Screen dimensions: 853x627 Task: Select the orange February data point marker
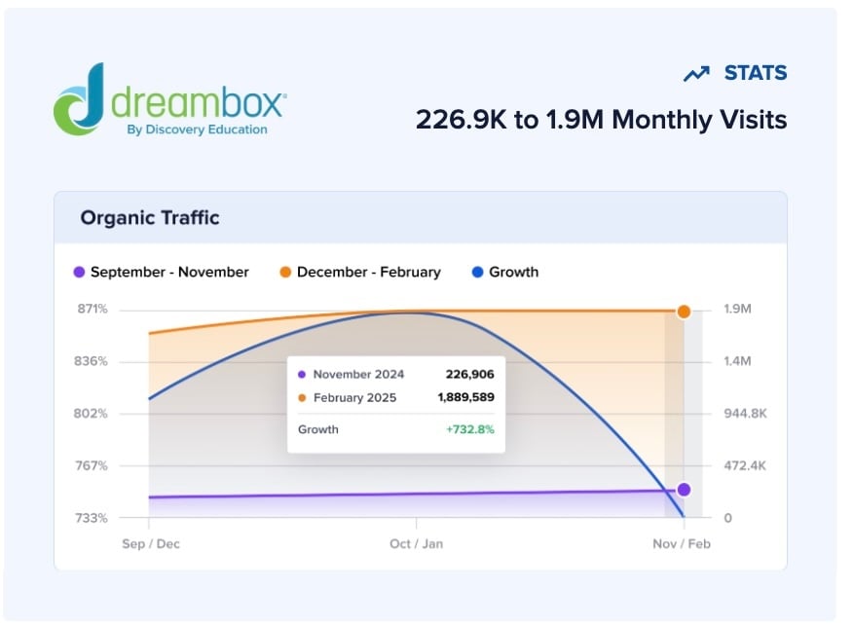click(x=685, y=312)
